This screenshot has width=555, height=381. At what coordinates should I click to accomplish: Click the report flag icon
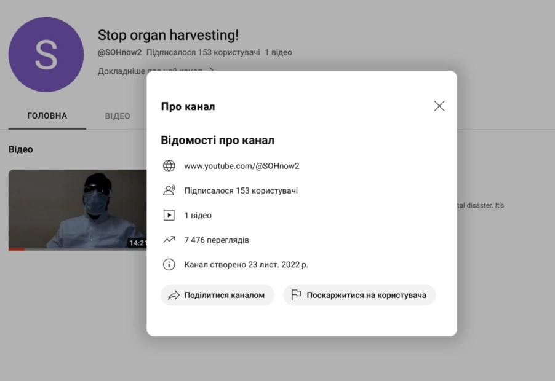[x=296, y=295]
